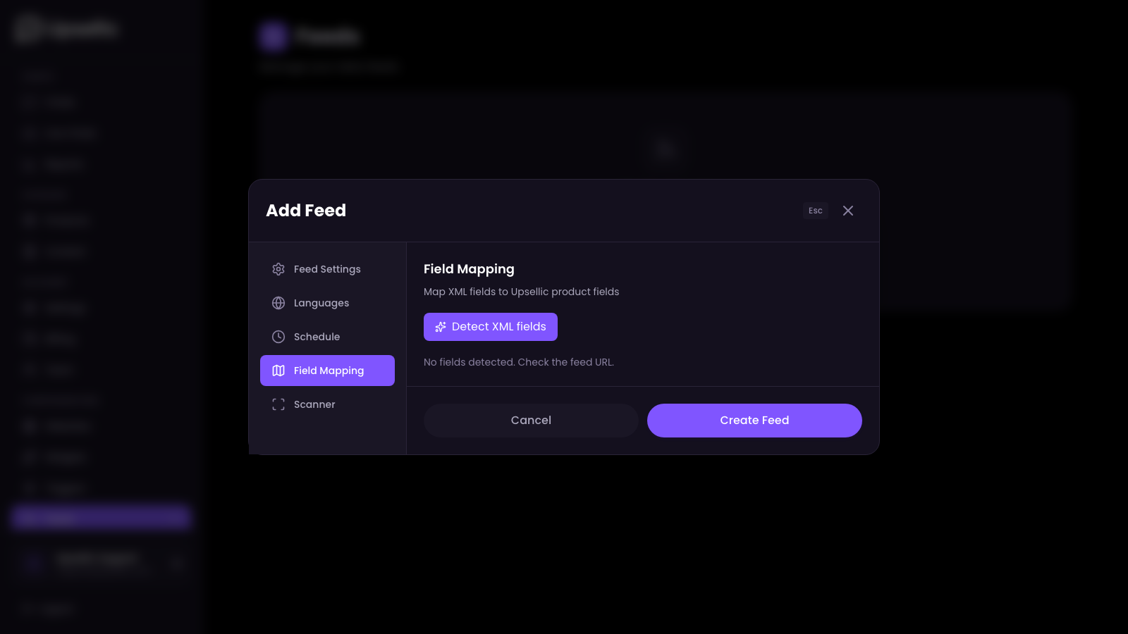
Task: Click the Field Mapping section heading
Action: point(469,269)
